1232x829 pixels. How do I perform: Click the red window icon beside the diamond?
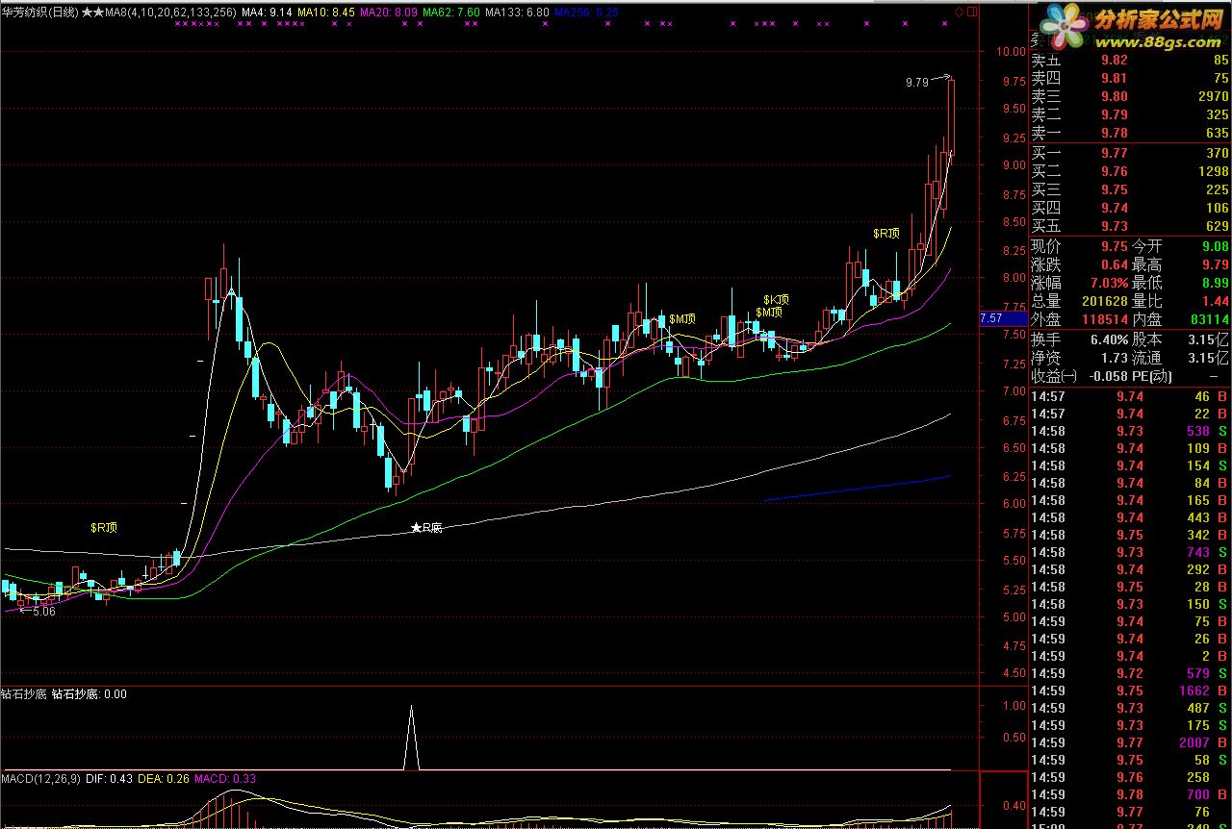970,12
